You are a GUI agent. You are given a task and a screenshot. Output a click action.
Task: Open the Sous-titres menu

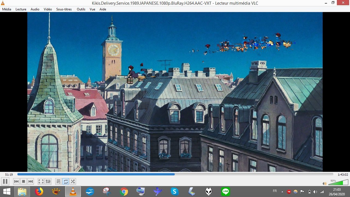(64, 9)
